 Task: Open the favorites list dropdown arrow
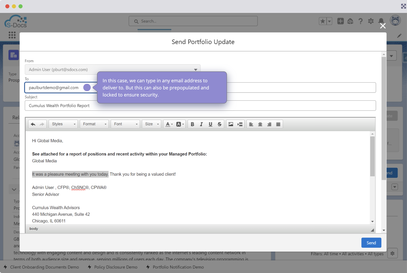coord(329,21)
